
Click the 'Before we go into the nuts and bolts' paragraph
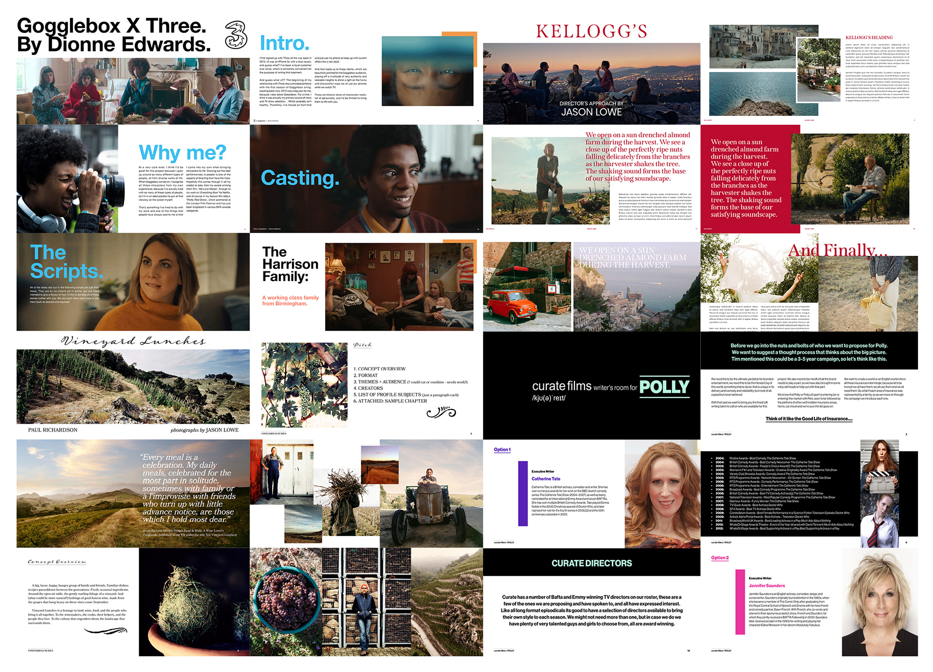(809, 353)
